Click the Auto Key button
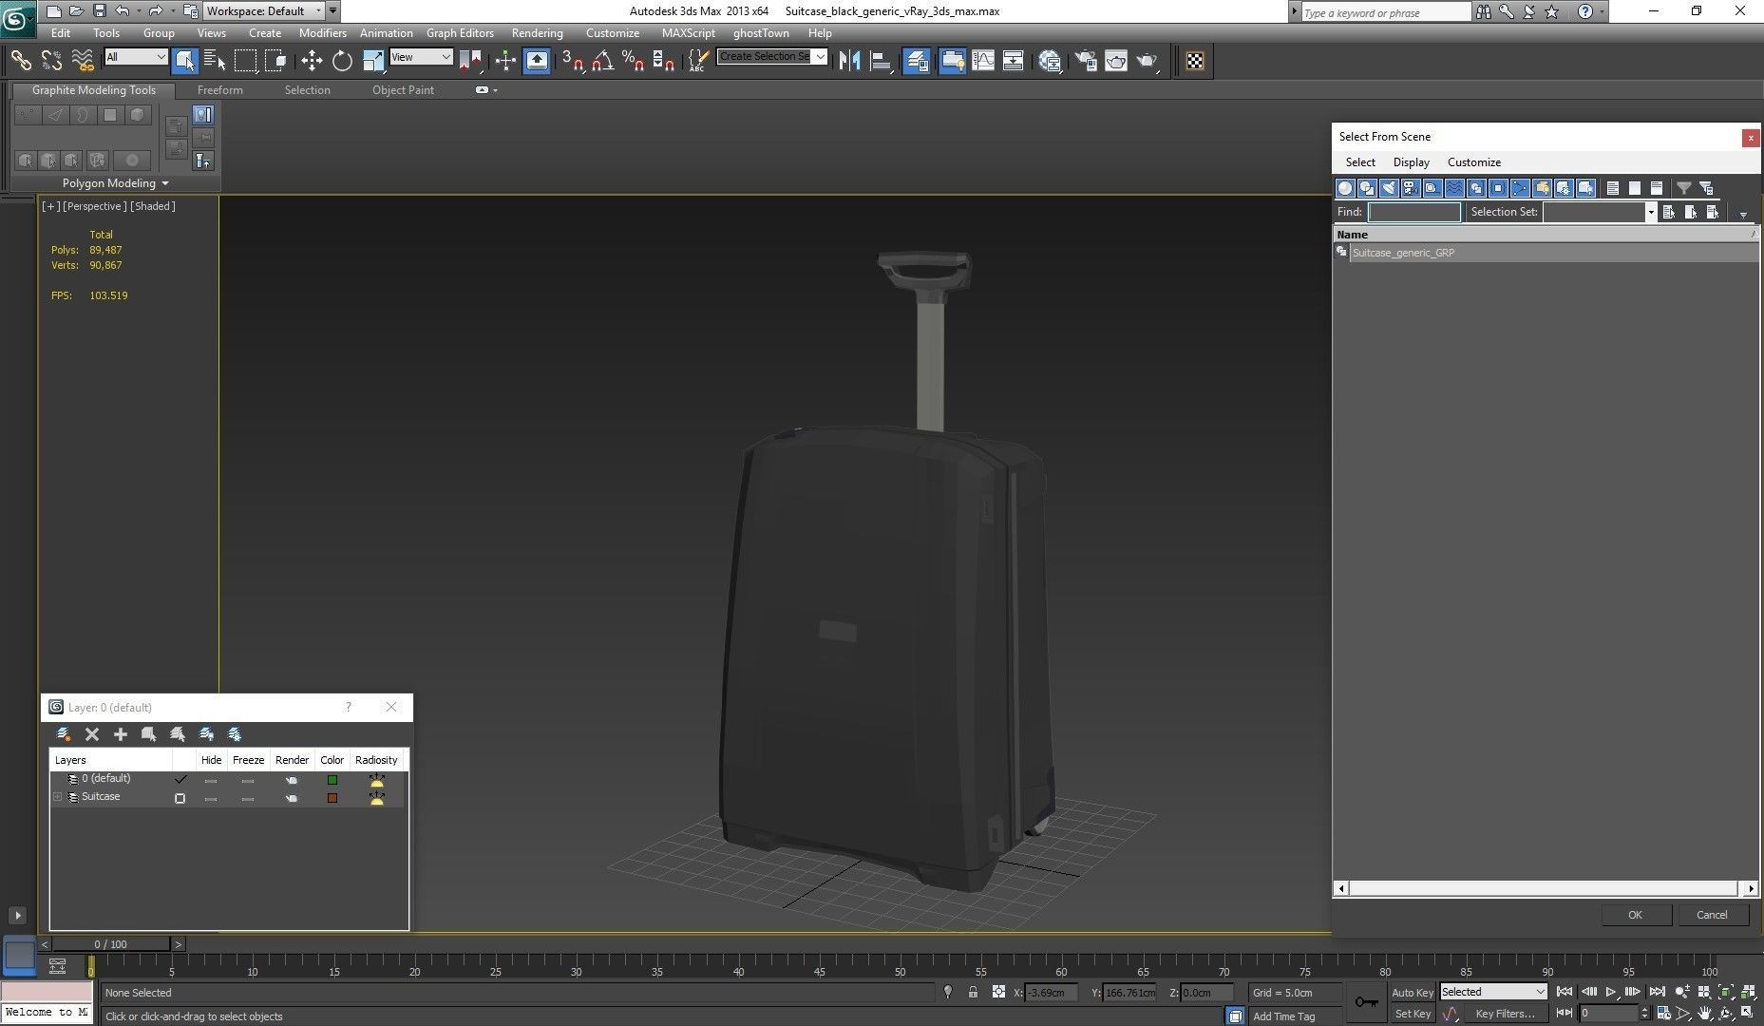1764x1026 pixels. [x=1413, y=993]
